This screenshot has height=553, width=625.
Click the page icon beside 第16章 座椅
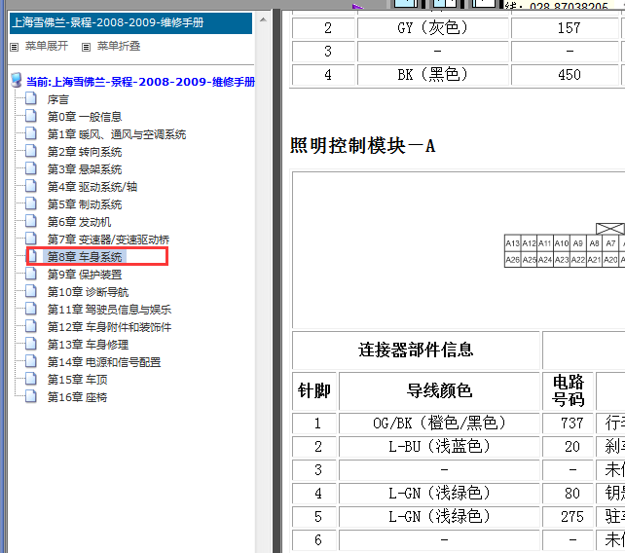click(x=31, y=396)
